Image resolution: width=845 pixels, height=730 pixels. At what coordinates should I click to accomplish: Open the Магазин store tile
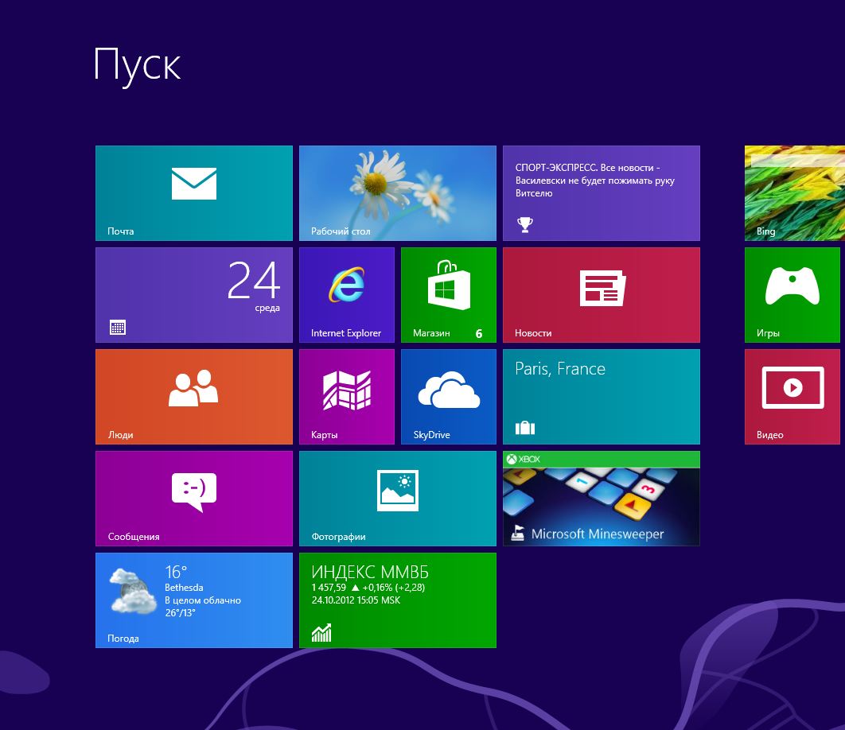(x=449, y=295)
